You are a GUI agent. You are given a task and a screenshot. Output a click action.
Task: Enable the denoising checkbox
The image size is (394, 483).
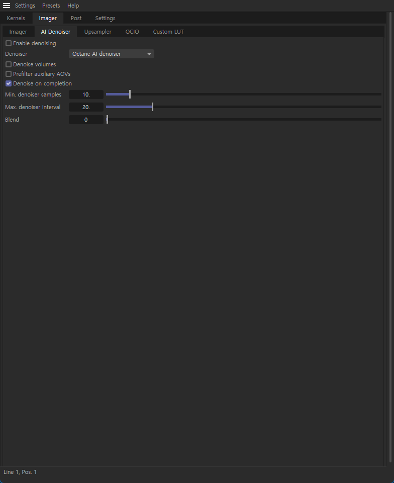coord(9,44)
